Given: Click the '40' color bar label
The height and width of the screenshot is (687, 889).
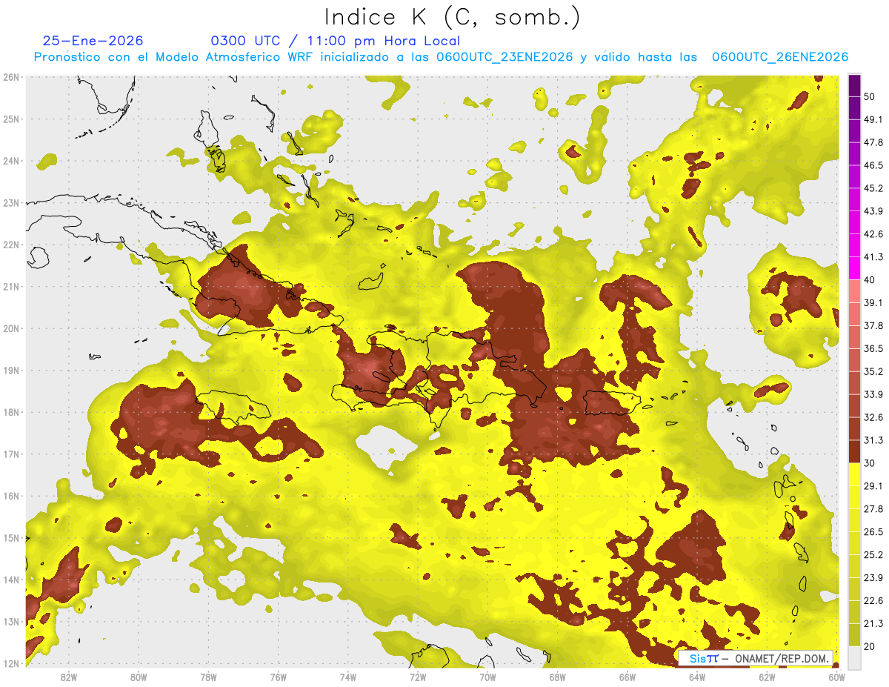Looking at the screenshot, I should [869, 280].
